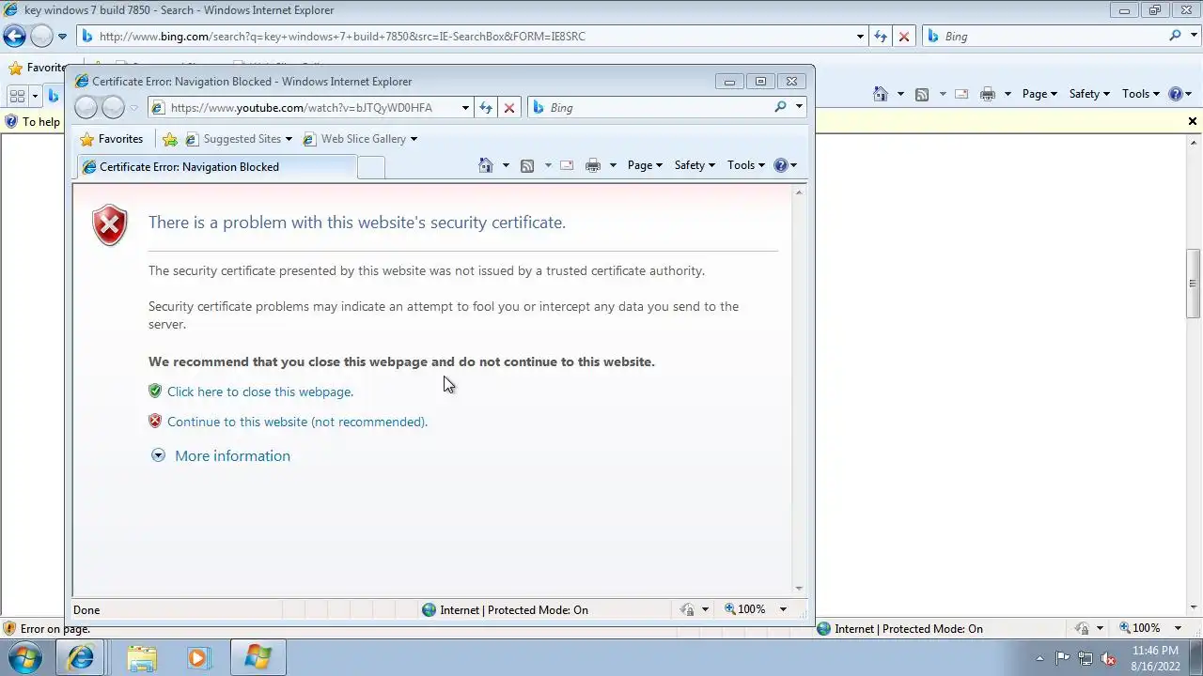Screen dimensions: 1203x676
Task: Select Certificate Error: Navigation Blocked tab
Action: (216, 167)
